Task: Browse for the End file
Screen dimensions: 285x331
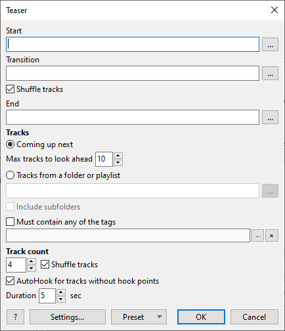Action: [x=270, y=118]
